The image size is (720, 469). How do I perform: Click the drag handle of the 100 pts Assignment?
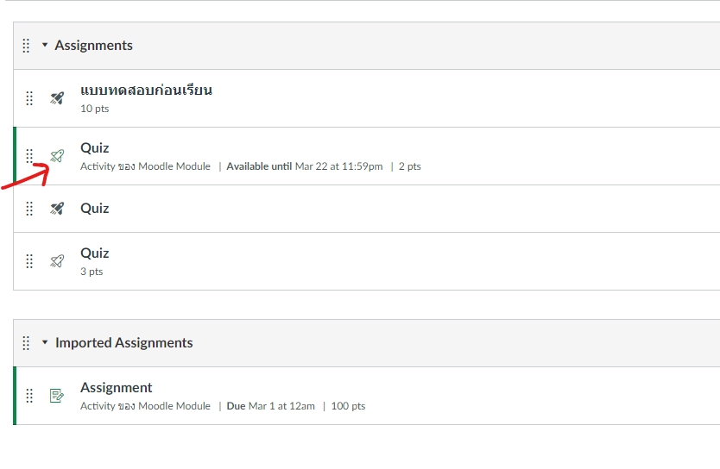click(29, 396)
